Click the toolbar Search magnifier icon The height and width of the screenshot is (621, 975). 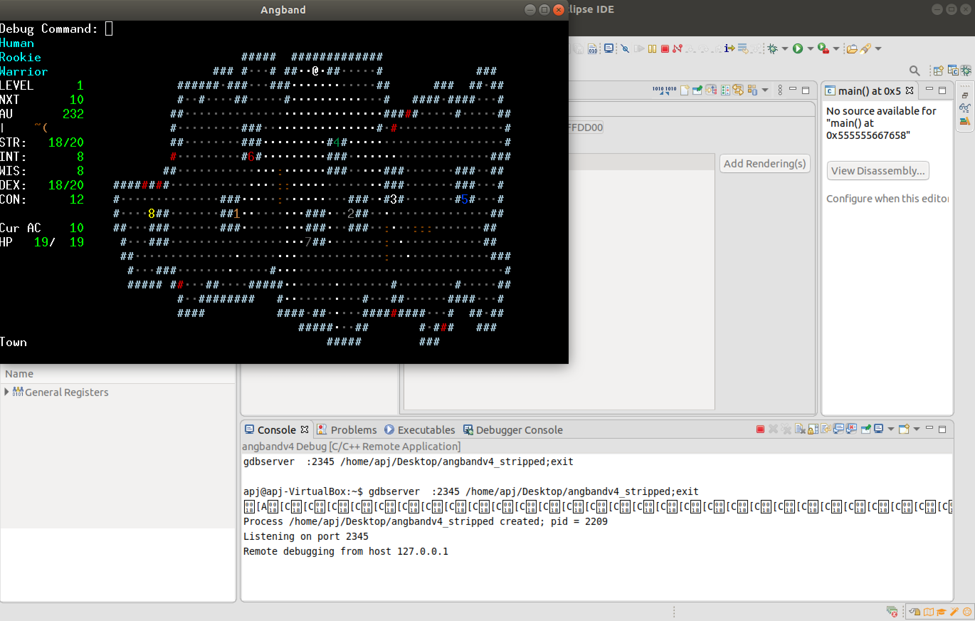tap(914, 71)
